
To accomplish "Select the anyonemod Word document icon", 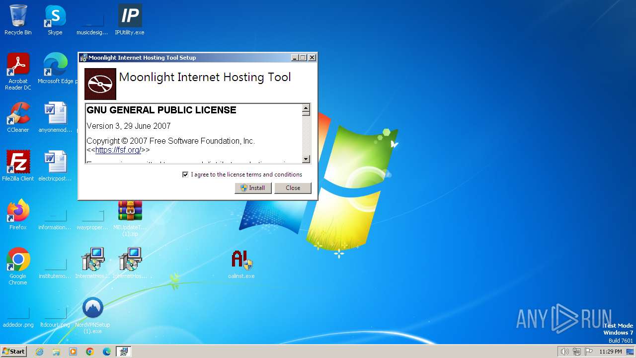I will pyautogui.click(x=55, y=117).
